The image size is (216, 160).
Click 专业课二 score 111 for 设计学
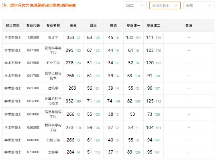point(150,37)
